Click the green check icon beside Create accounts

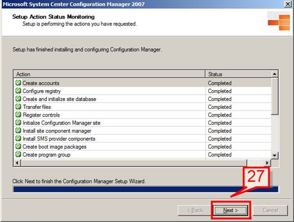18,82
